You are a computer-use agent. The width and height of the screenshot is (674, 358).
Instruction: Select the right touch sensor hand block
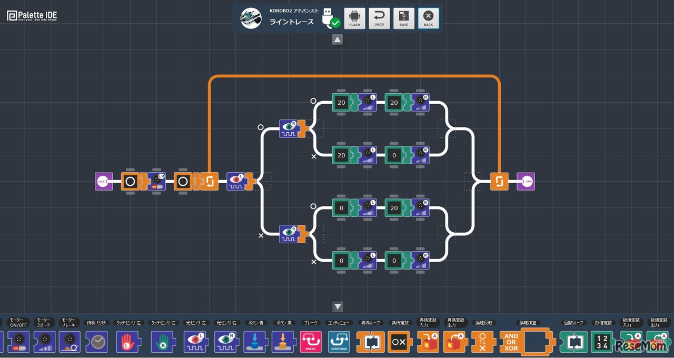[162, 342]
